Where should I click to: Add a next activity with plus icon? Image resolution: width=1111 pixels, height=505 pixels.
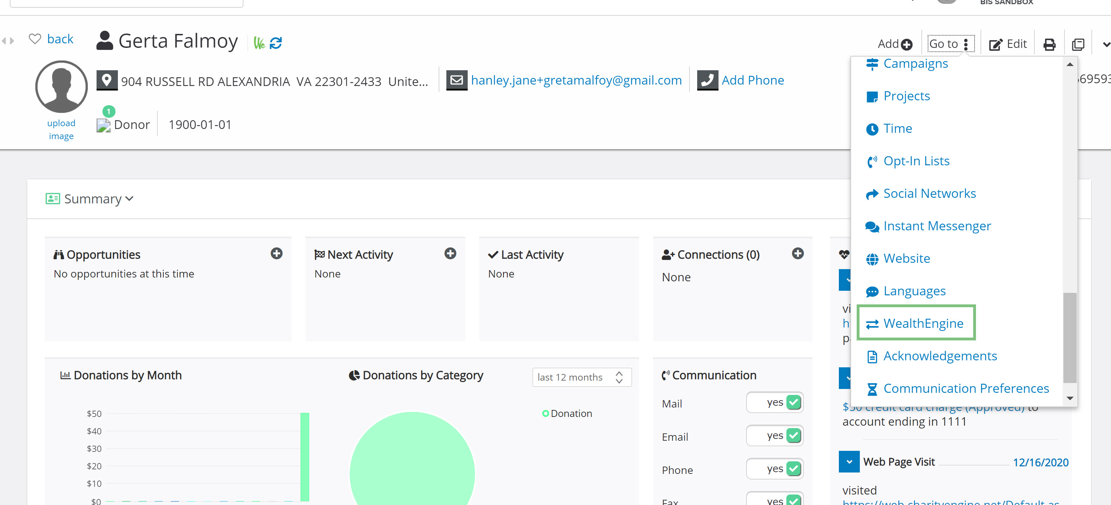(450, 253)
